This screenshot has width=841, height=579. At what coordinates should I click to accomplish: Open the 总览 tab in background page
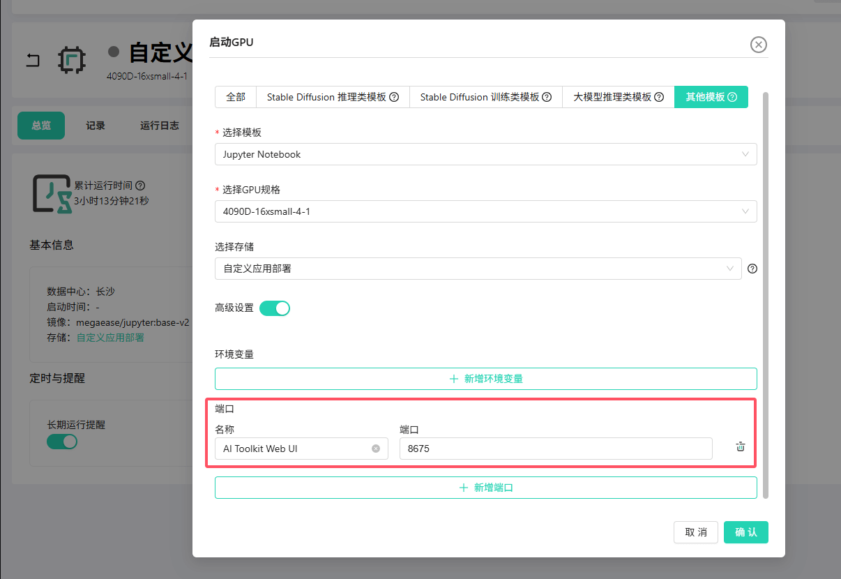pyautogui.click(x=41, y=126)
